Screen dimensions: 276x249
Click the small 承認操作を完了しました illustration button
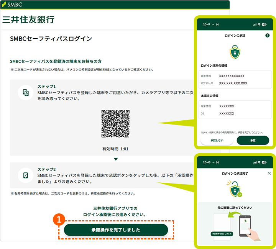pyautogui.click(x=222, y=234)
